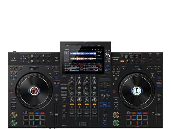
Task: Grab the channel 3 fader
Action: pyautogui.click(x=72, y=113)
